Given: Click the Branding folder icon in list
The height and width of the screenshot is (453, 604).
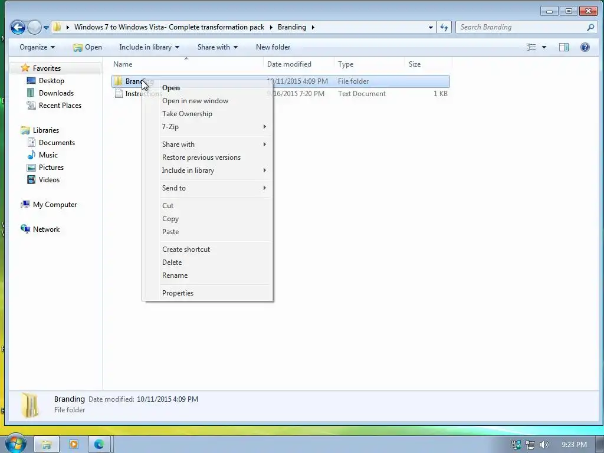Looking at the screenshot, I should (x=118, y=81).
